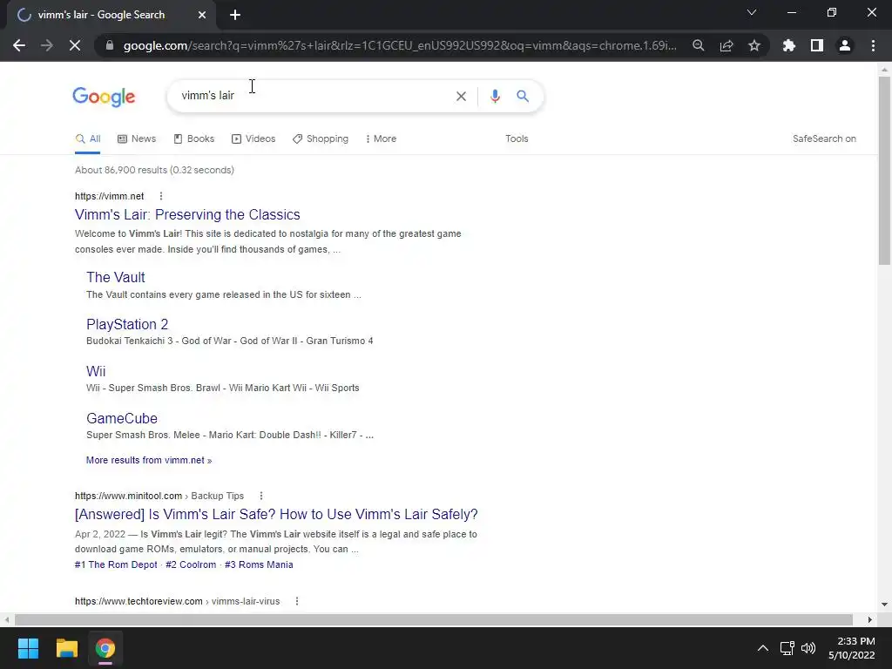This screenshot has width=892, height=669.
Task: Open network status tray icon
Action: coord(787,648)
